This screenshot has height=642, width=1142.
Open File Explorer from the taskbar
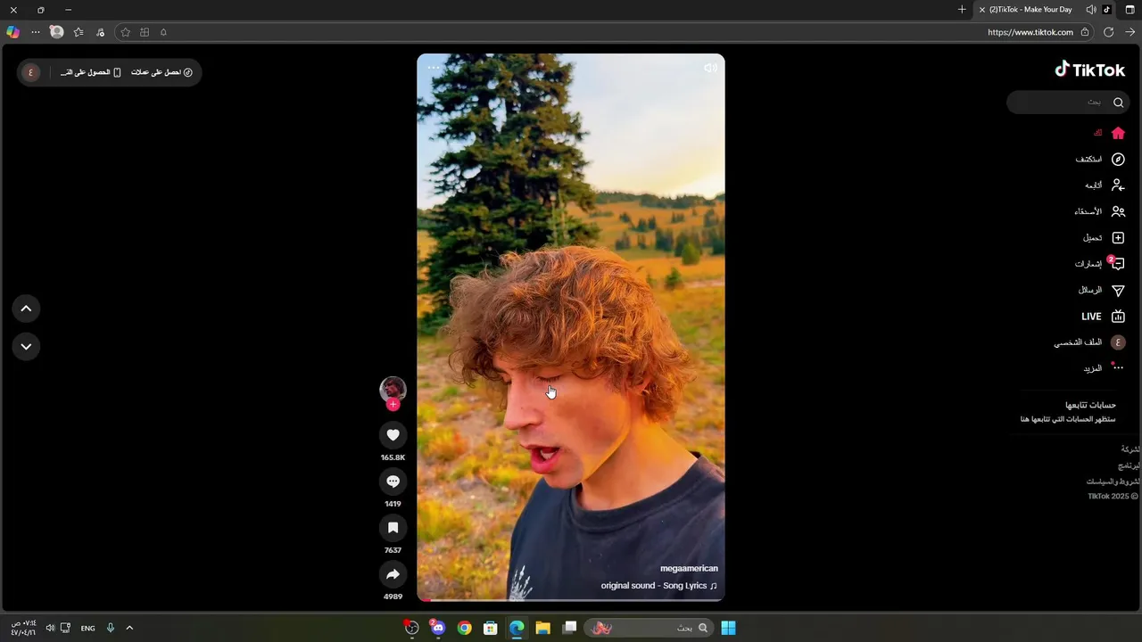542,628
